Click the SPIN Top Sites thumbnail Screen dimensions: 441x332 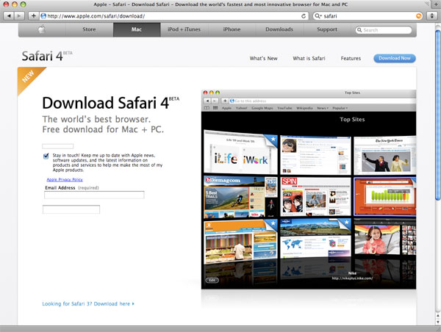point(316,197)
